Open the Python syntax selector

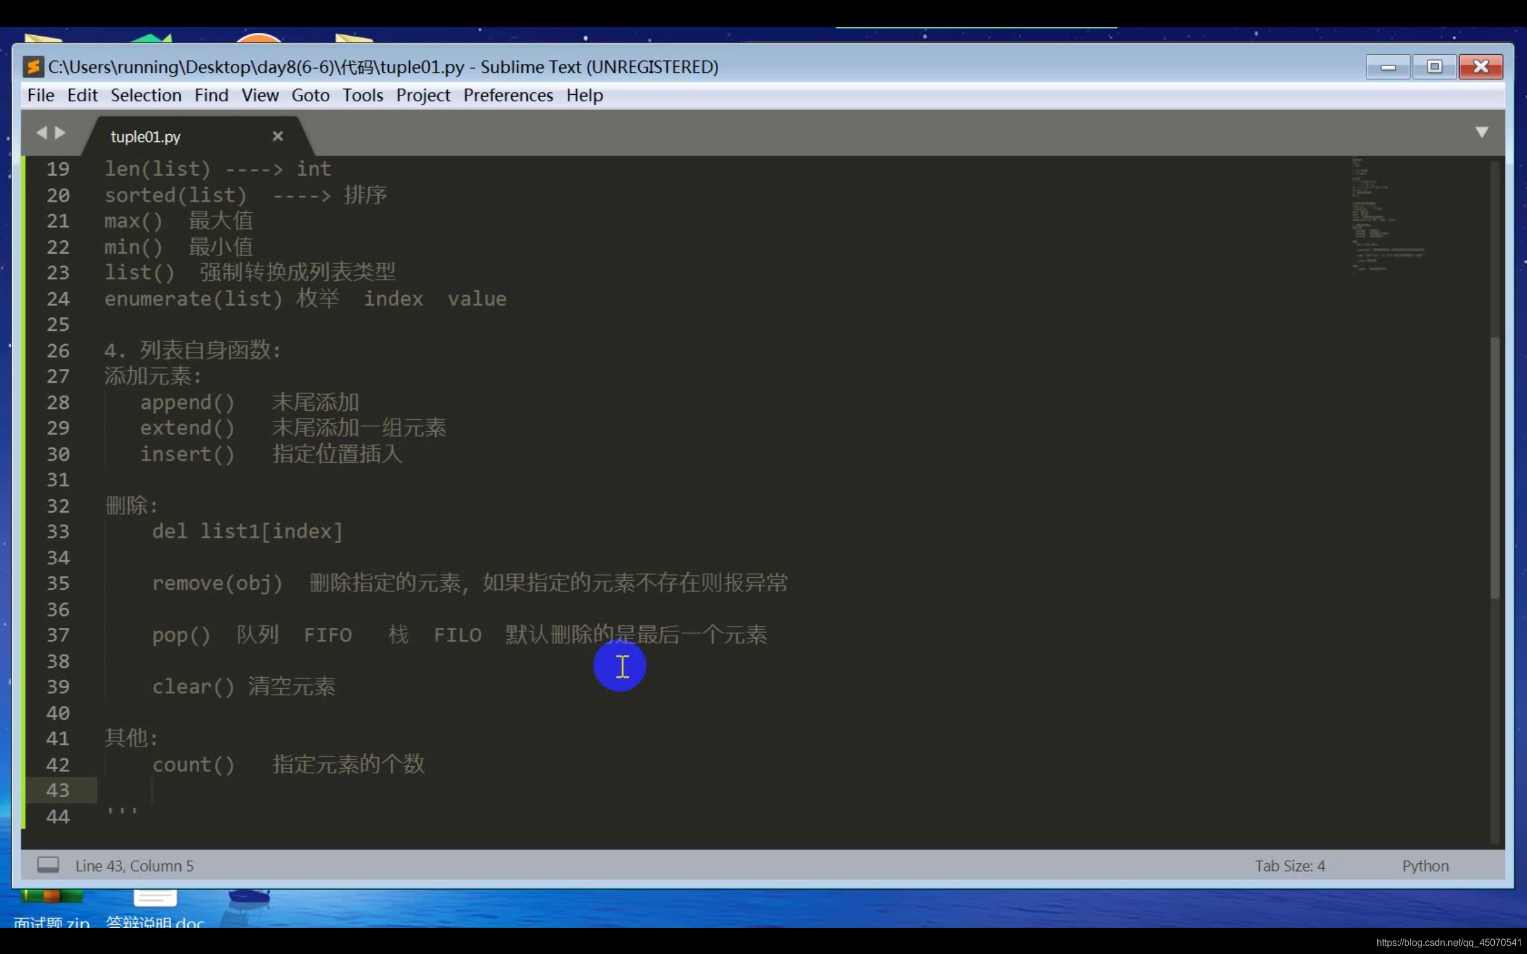pos(1425,866)
